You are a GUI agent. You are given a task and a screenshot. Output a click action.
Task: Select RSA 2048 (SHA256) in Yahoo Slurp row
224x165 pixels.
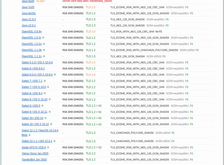tap(73, 154)
